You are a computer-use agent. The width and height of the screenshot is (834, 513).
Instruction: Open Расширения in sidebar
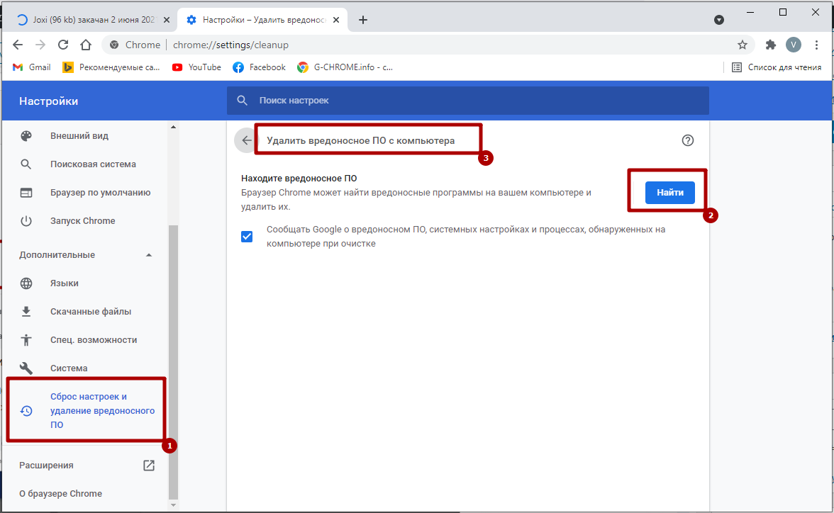coord(46,465)
